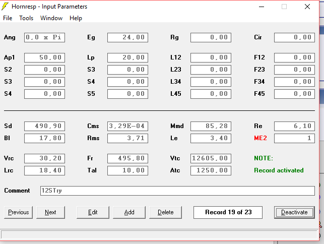Select the Fr field with 495,80
Viewport: 324px width, 244px height.
(x=127, y=158)
